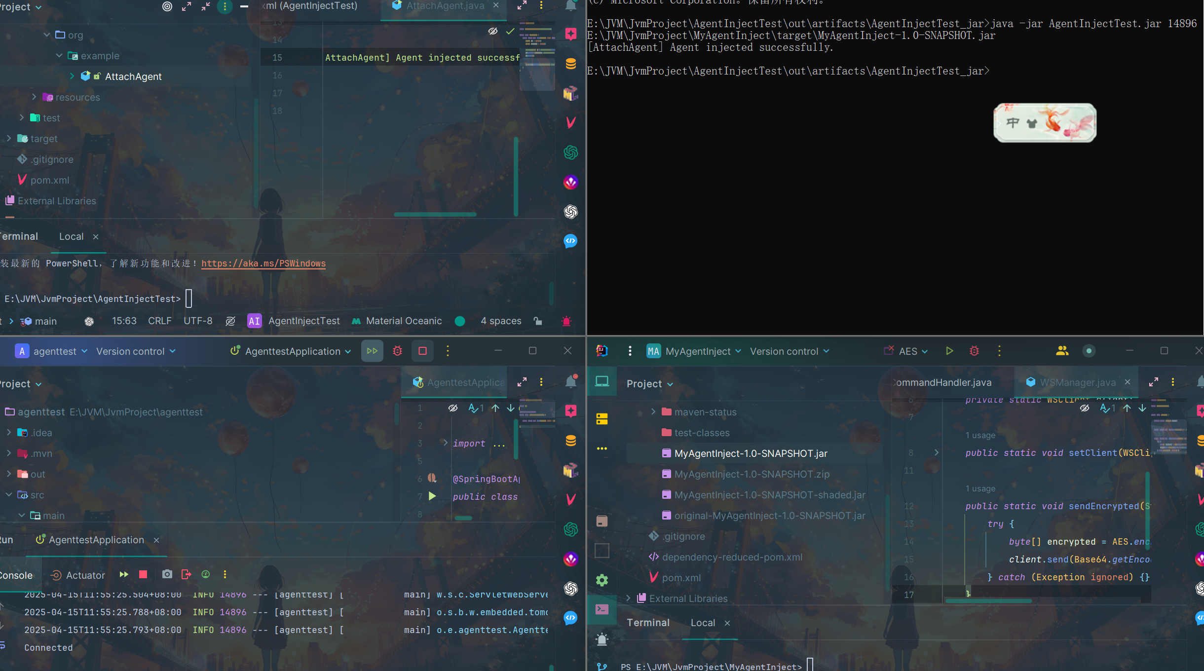Select the WSManager.java editor tab
Screen dimensions: 1204x671
(1077, 382)
